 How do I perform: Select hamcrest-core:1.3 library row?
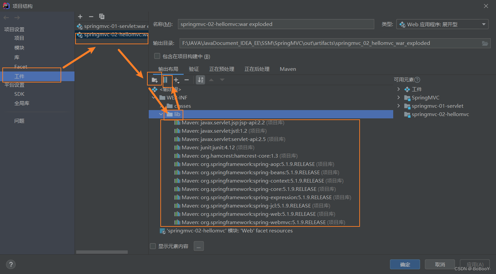(236, 156)
